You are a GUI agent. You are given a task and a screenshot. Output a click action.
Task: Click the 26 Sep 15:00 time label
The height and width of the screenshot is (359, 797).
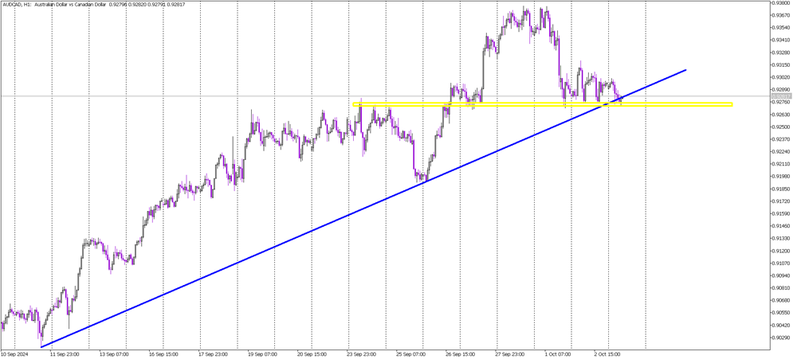(460, 354)
